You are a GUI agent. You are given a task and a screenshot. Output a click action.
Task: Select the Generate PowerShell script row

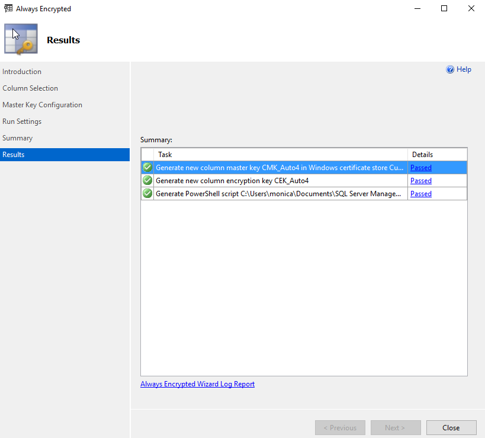point(304,193)
